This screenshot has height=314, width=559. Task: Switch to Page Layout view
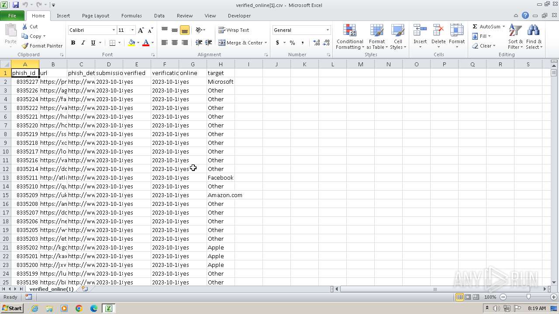point(468,297)
